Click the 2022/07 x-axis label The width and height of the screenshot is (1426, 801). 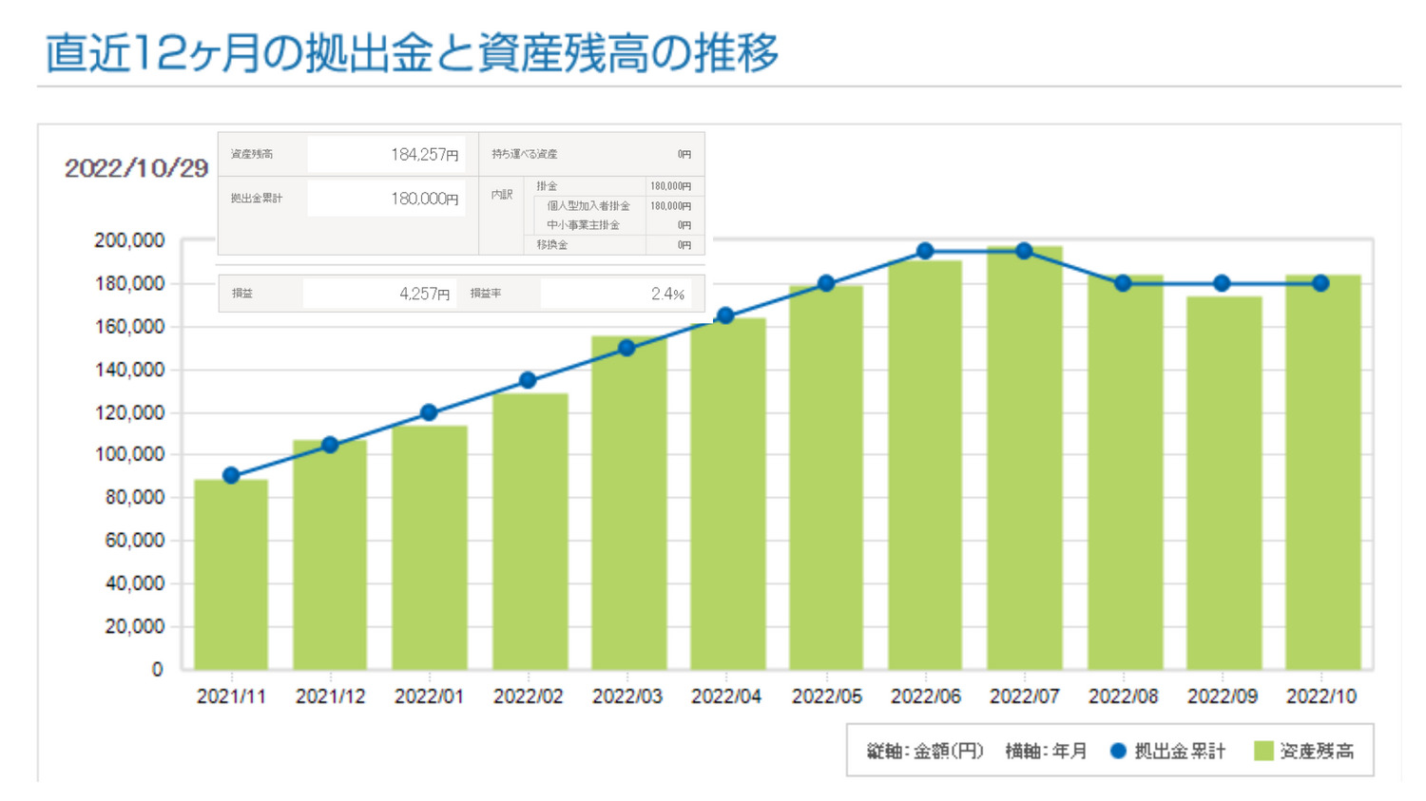1024,696
